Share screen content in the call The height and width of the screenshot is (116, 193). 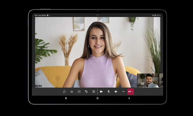click(x=79, y=92)
